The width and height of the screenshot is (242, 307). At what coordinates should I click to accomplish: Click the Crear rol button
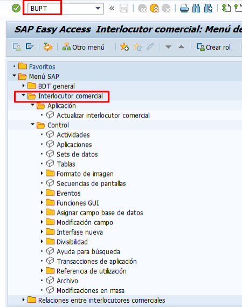pyautogui.click(x=213, y=47)
